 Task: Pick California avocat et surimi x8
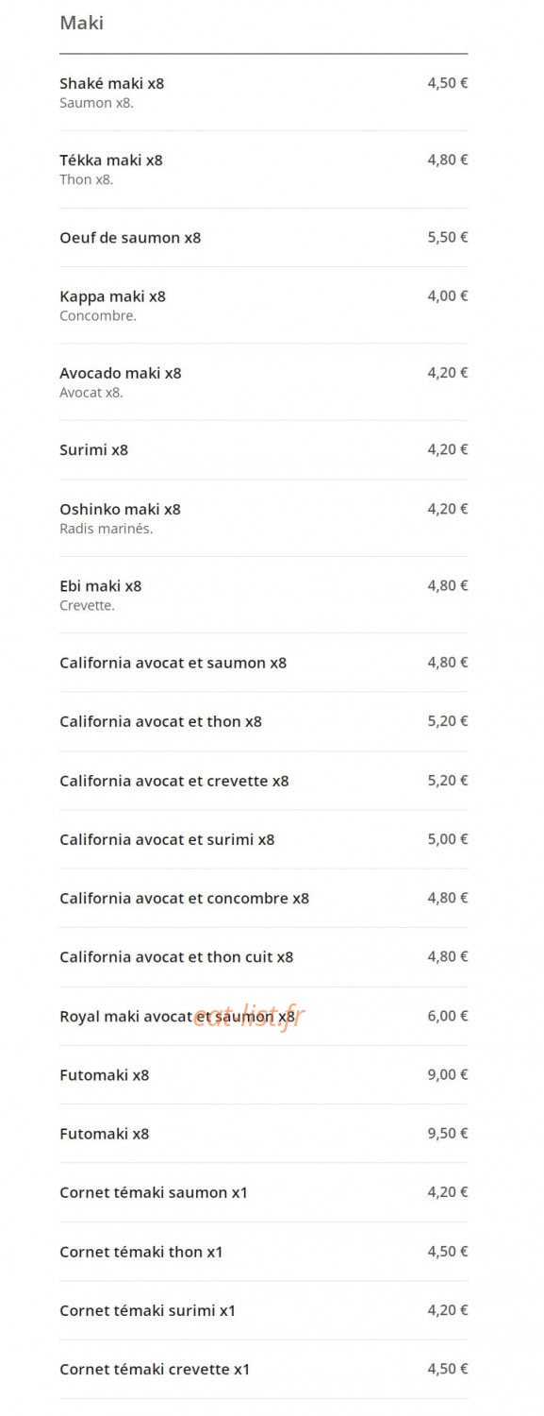pyautogui.click(x=263, y=839)
